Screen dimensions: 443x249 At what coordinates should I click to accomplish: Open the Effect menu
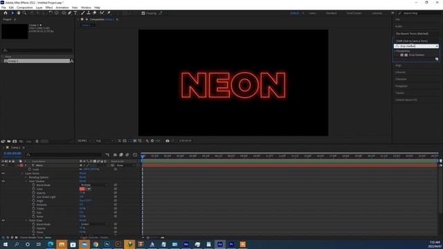click(49, 8)
